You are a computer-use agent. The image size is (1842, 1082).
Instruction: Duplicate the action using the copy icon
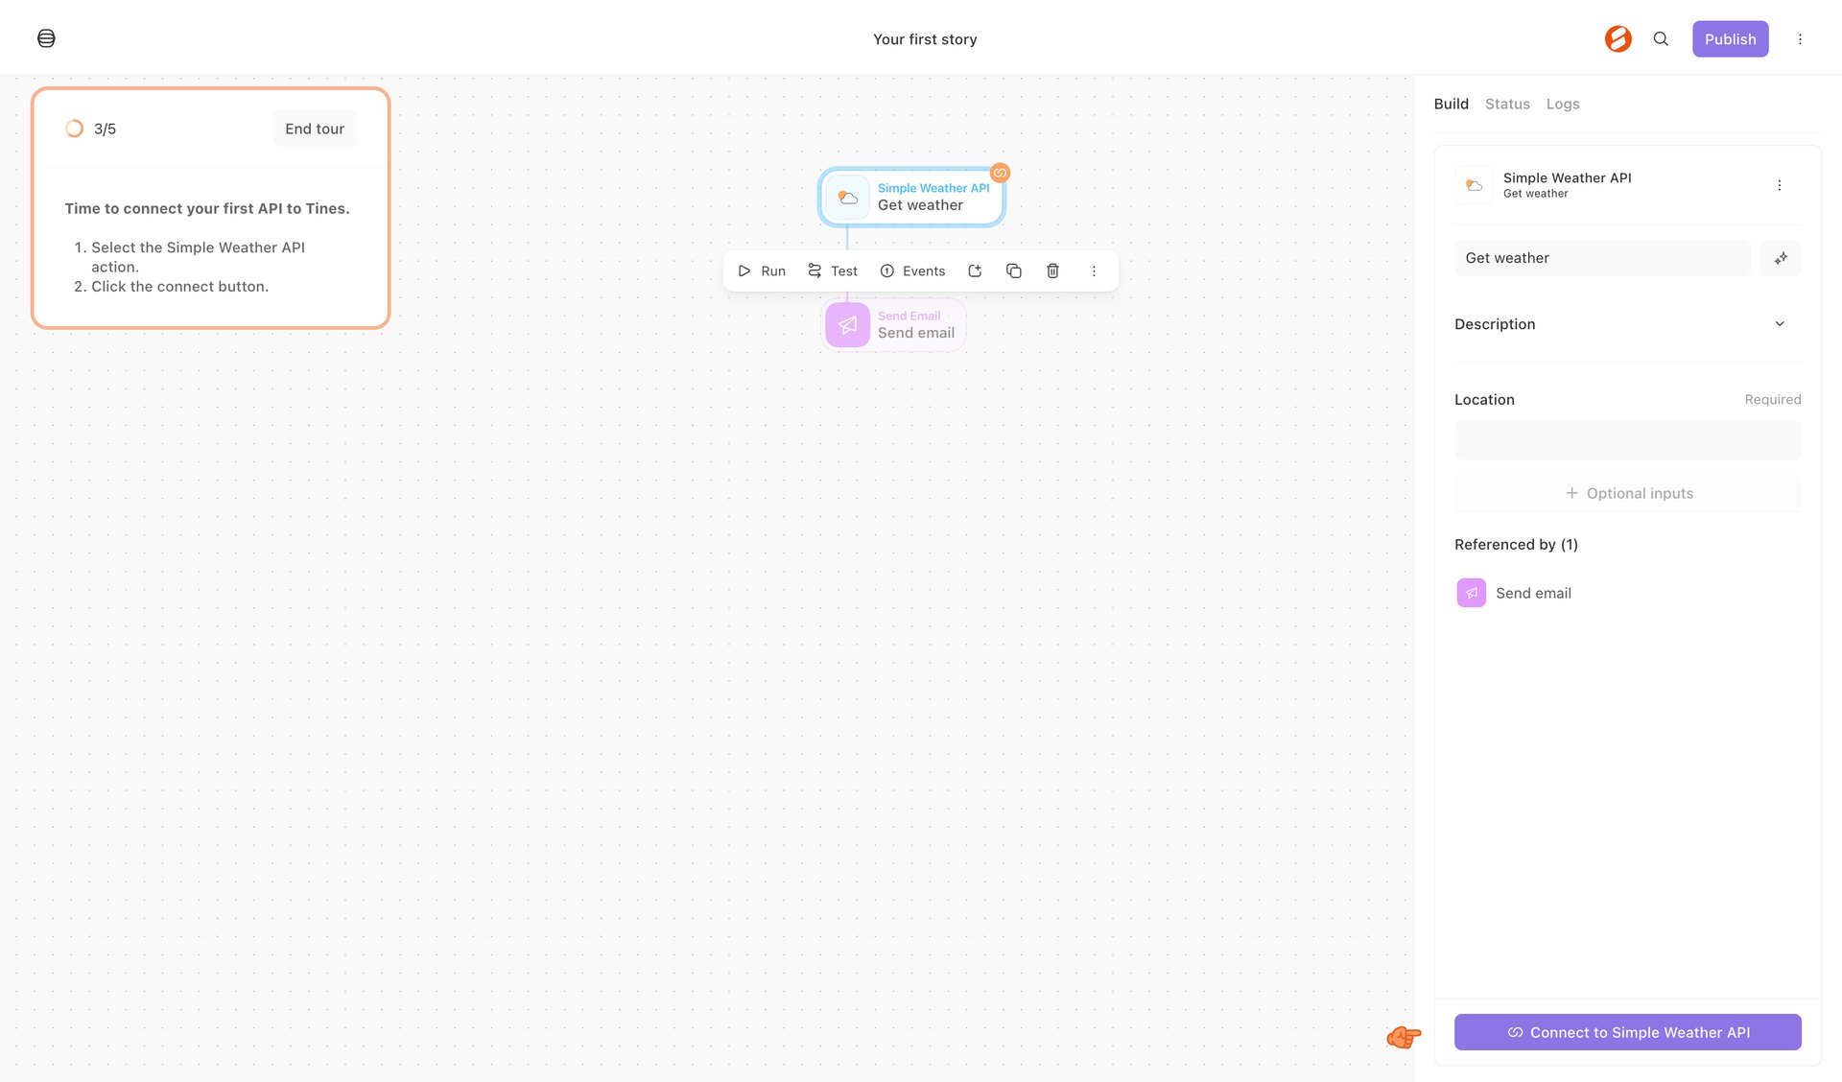click(x=1013, y=270)
